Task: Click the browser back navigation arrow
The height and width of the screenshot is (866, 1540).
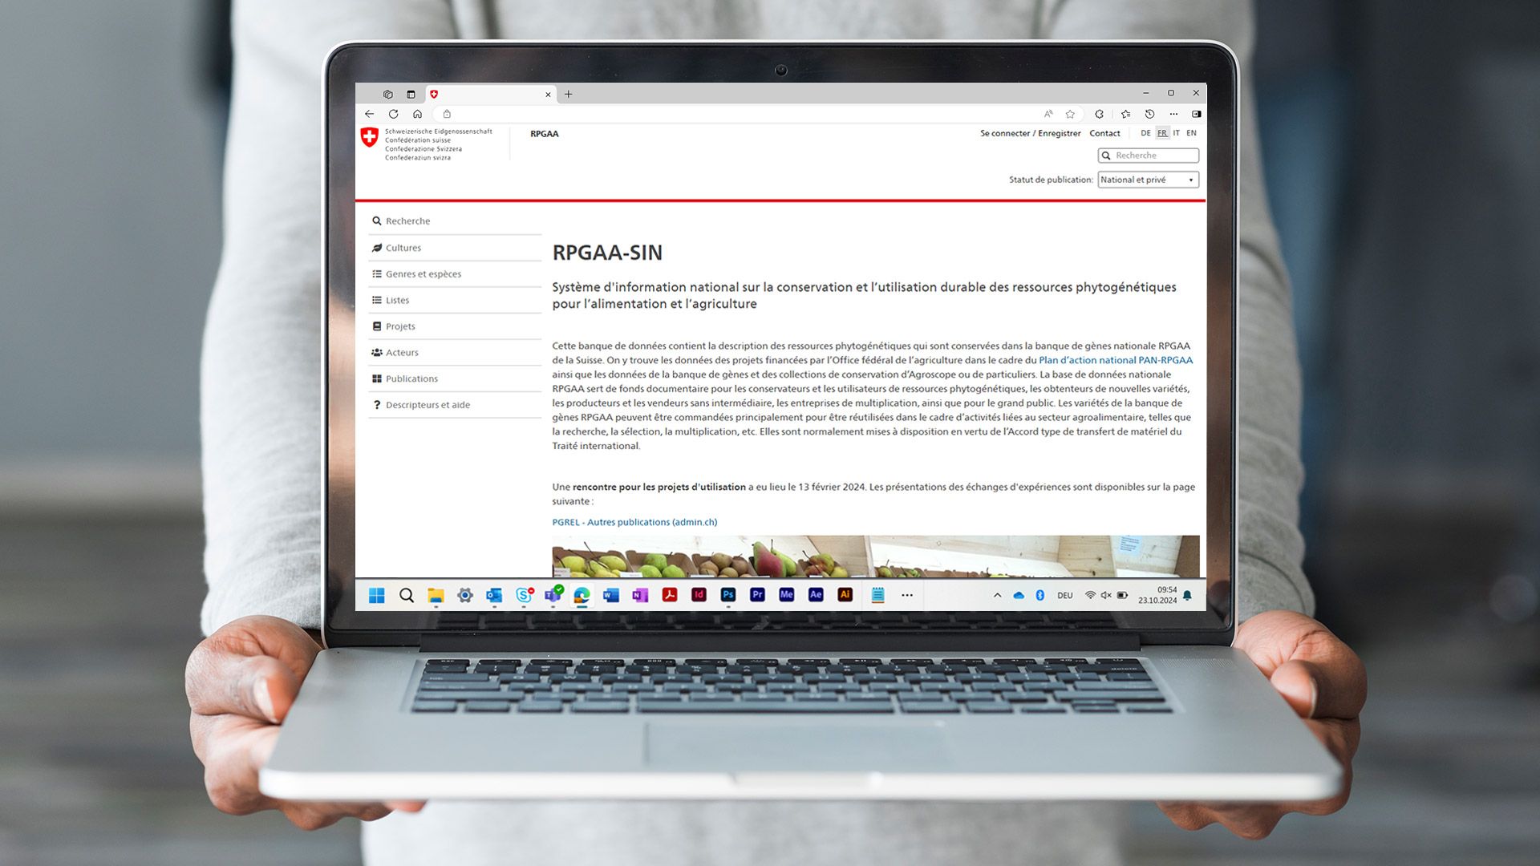Action: pyautogui.click(x=372, y=113)
